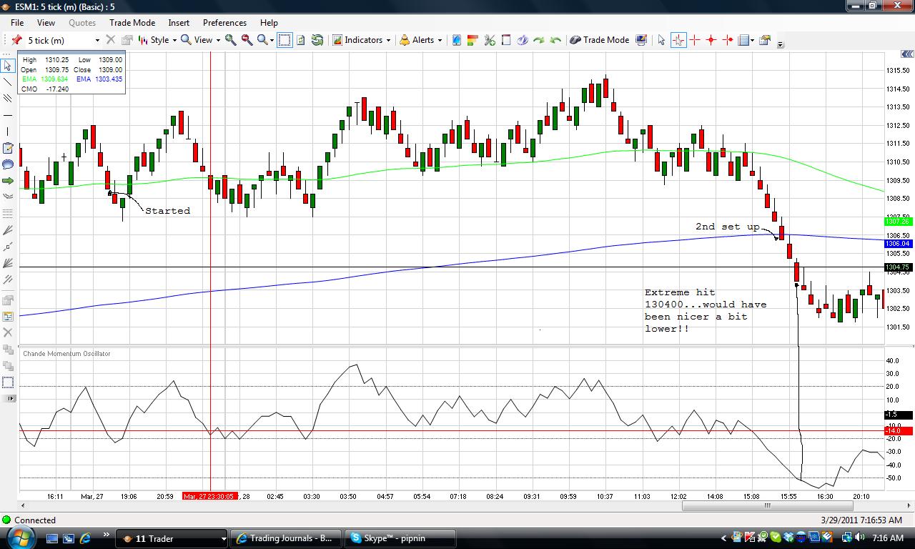Click the horizontal chart scrollbar thumb

767,506
